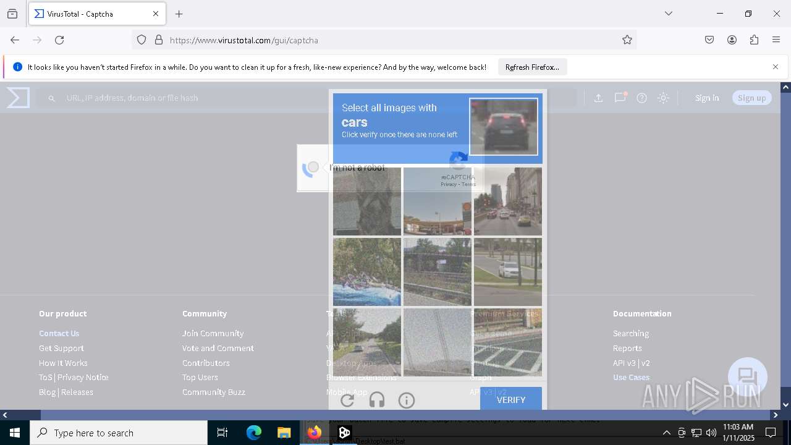Open the Windows notification center
Screen dimensions: 791x445
point(771,433)
